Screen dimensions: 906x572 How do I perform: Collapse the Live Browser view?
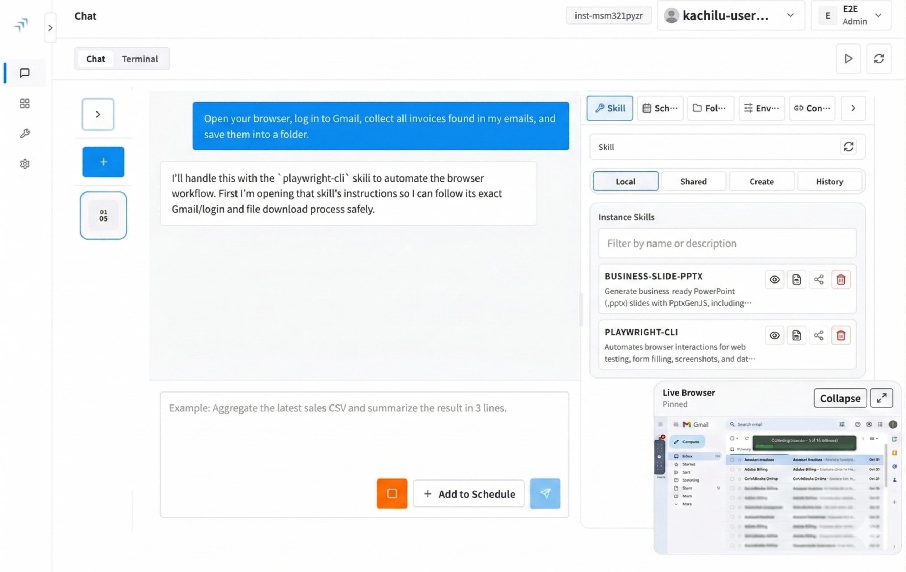coord(840,398)
